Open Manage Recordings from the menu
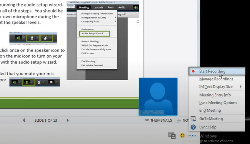Viewport: 250px width, 144px height. click(217, 79)
